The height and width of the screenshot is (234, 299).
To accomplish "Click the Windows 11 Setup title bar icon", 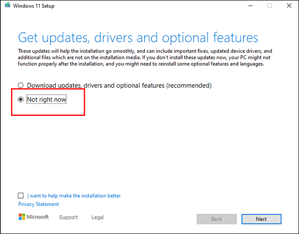I will pos(6,6).
